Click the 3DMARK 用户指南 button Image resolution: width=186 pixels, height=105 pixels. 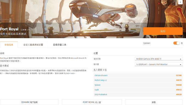[x=29, y=102]
